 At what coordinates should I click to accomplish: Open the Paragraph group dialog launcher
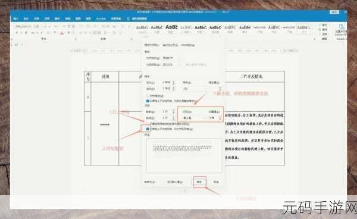pos(131,39)
